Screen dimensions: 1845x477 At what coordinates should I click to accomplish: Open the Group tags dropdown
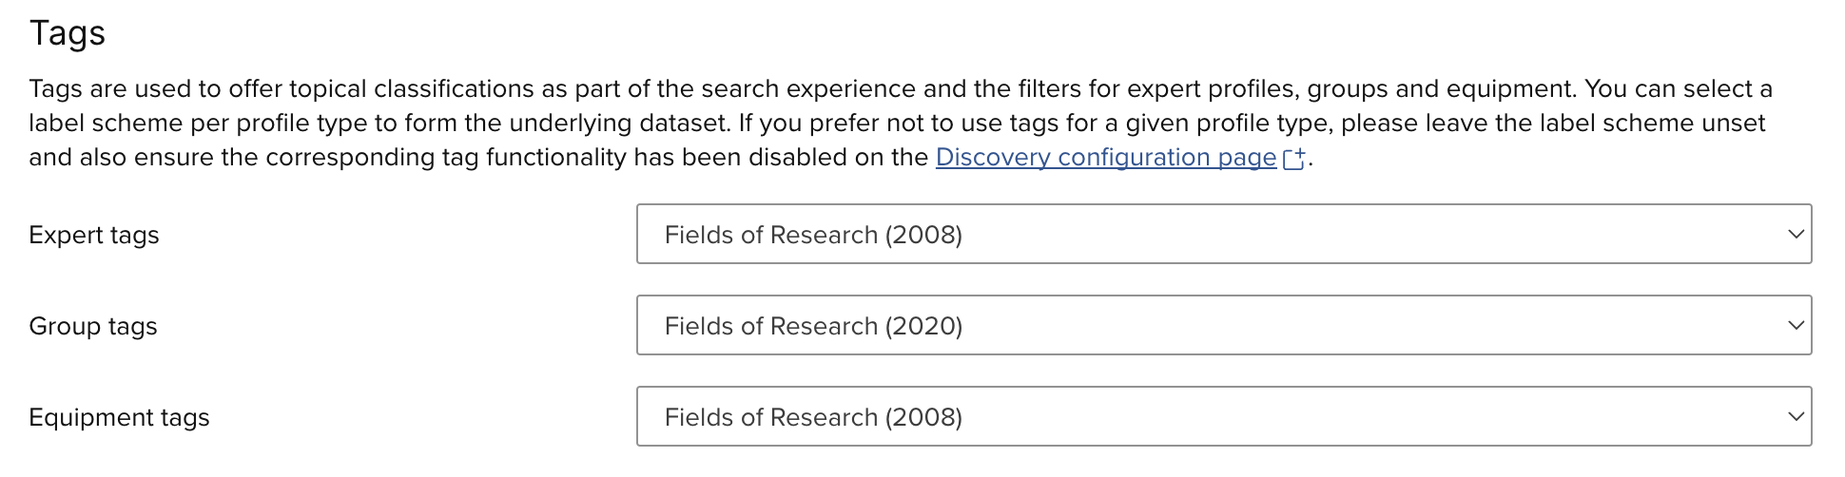pyautogui.click(x=1223, y=326)
